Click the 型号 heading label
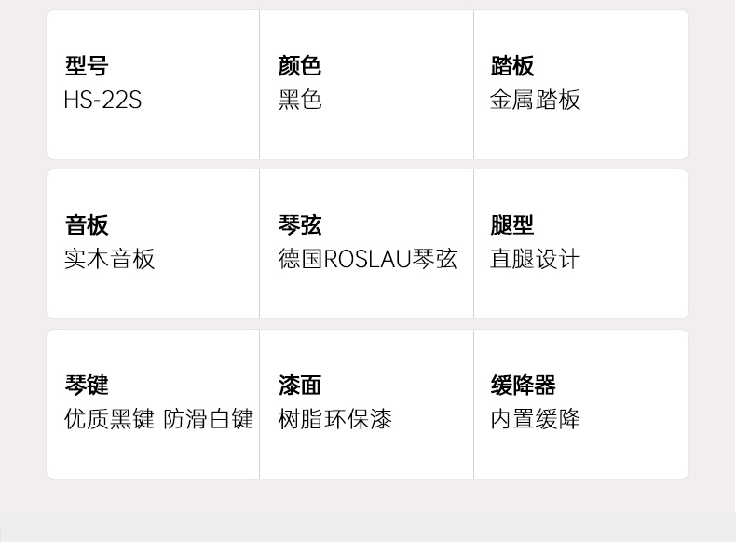The image size is (736, 542). 87,66
